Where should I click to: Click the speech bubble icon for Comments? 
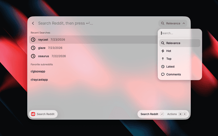[163, 74]
